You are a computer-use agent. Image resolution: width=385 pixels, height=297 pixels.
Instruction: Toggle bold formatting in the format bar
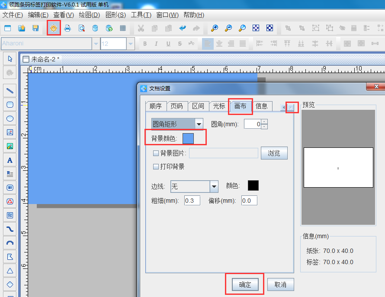(145, 43)
